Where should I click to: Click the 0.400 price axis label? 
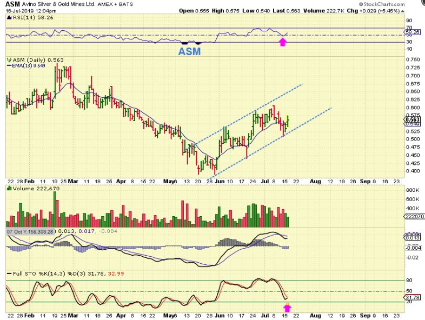pyautogui.click(x=413, y=171)
